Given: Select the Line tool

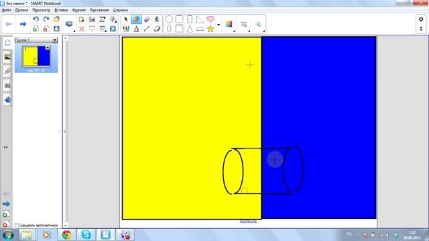Looking at the screenshot, I should point(147,29).
